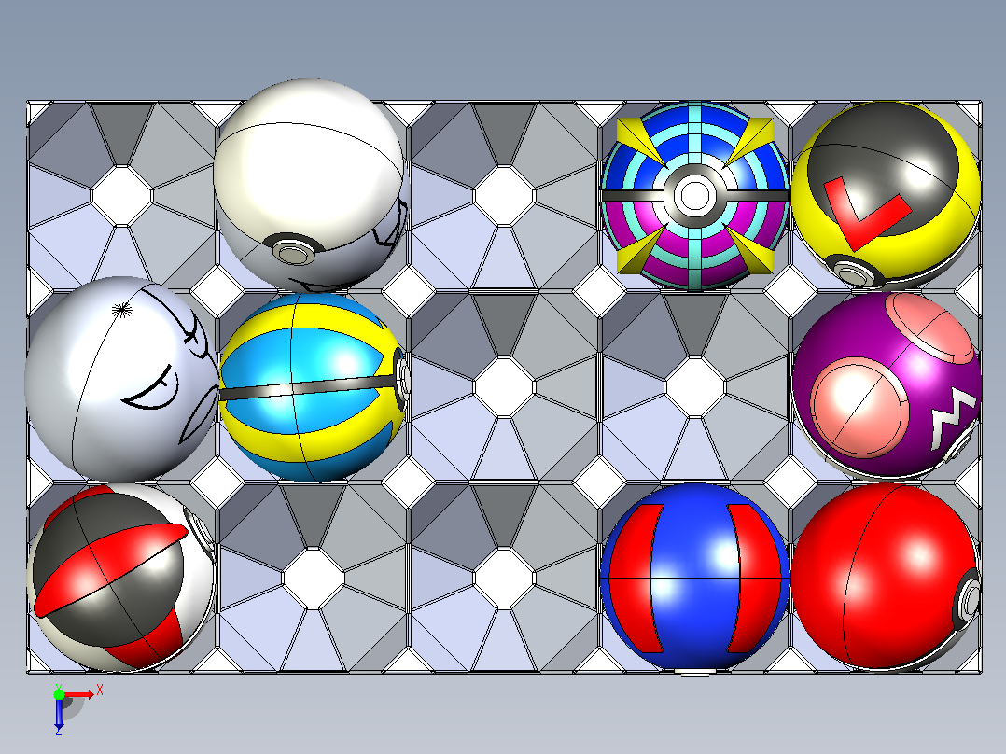Pick the silver ball with the angry eyes
Image resolution: width=1006 pixels, height=754 pixels.
click(x=122, y=379)
